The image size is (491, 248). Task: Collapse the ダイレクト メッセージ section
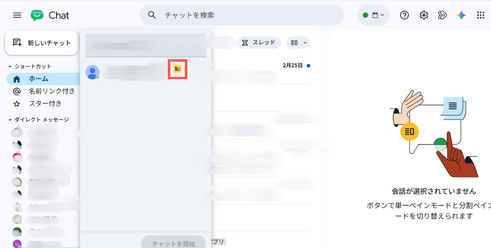[10, 120]
